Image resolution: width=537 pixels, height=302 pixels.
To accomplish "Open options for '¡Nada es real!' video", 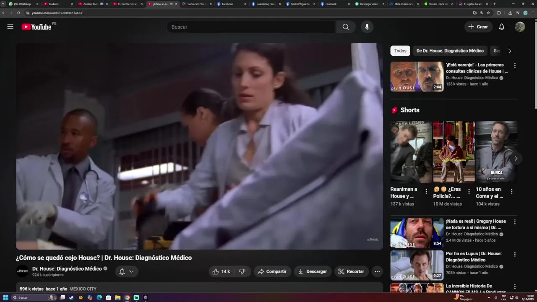I will (515, 222).
